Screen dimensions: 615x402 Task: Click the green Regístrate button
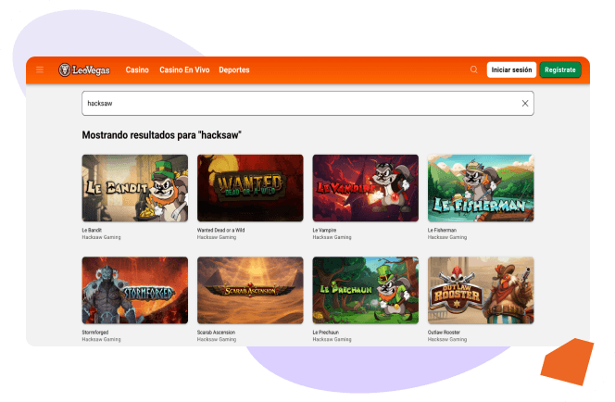[x=560, y=69]
